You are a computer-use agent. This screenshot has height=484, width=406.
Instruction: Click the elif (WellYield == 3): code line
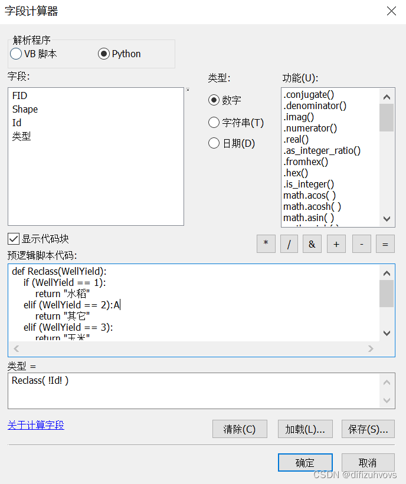68,327
